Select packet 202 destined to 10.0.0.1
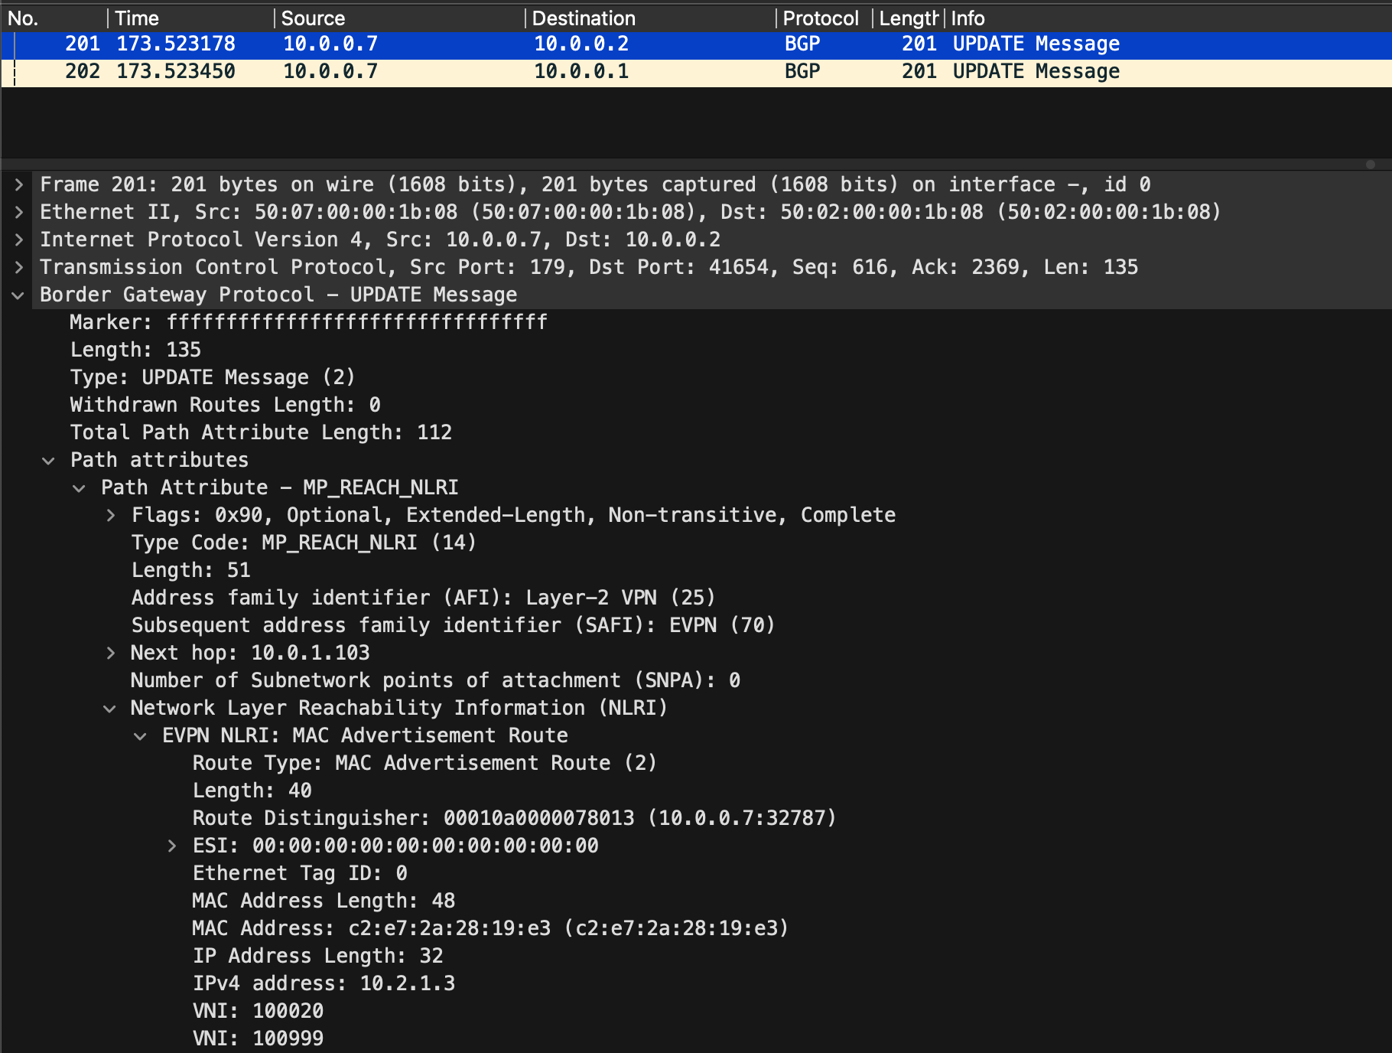The height and width of the screenshot is (1053, 1392). coord(696,72)
